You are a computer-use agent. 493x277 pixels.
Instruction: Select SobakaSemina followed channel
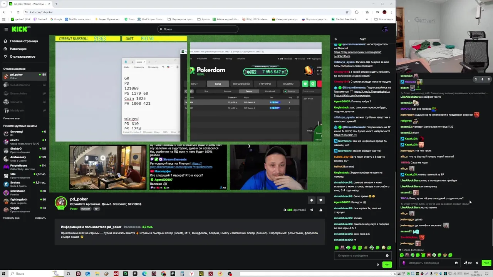25,85
